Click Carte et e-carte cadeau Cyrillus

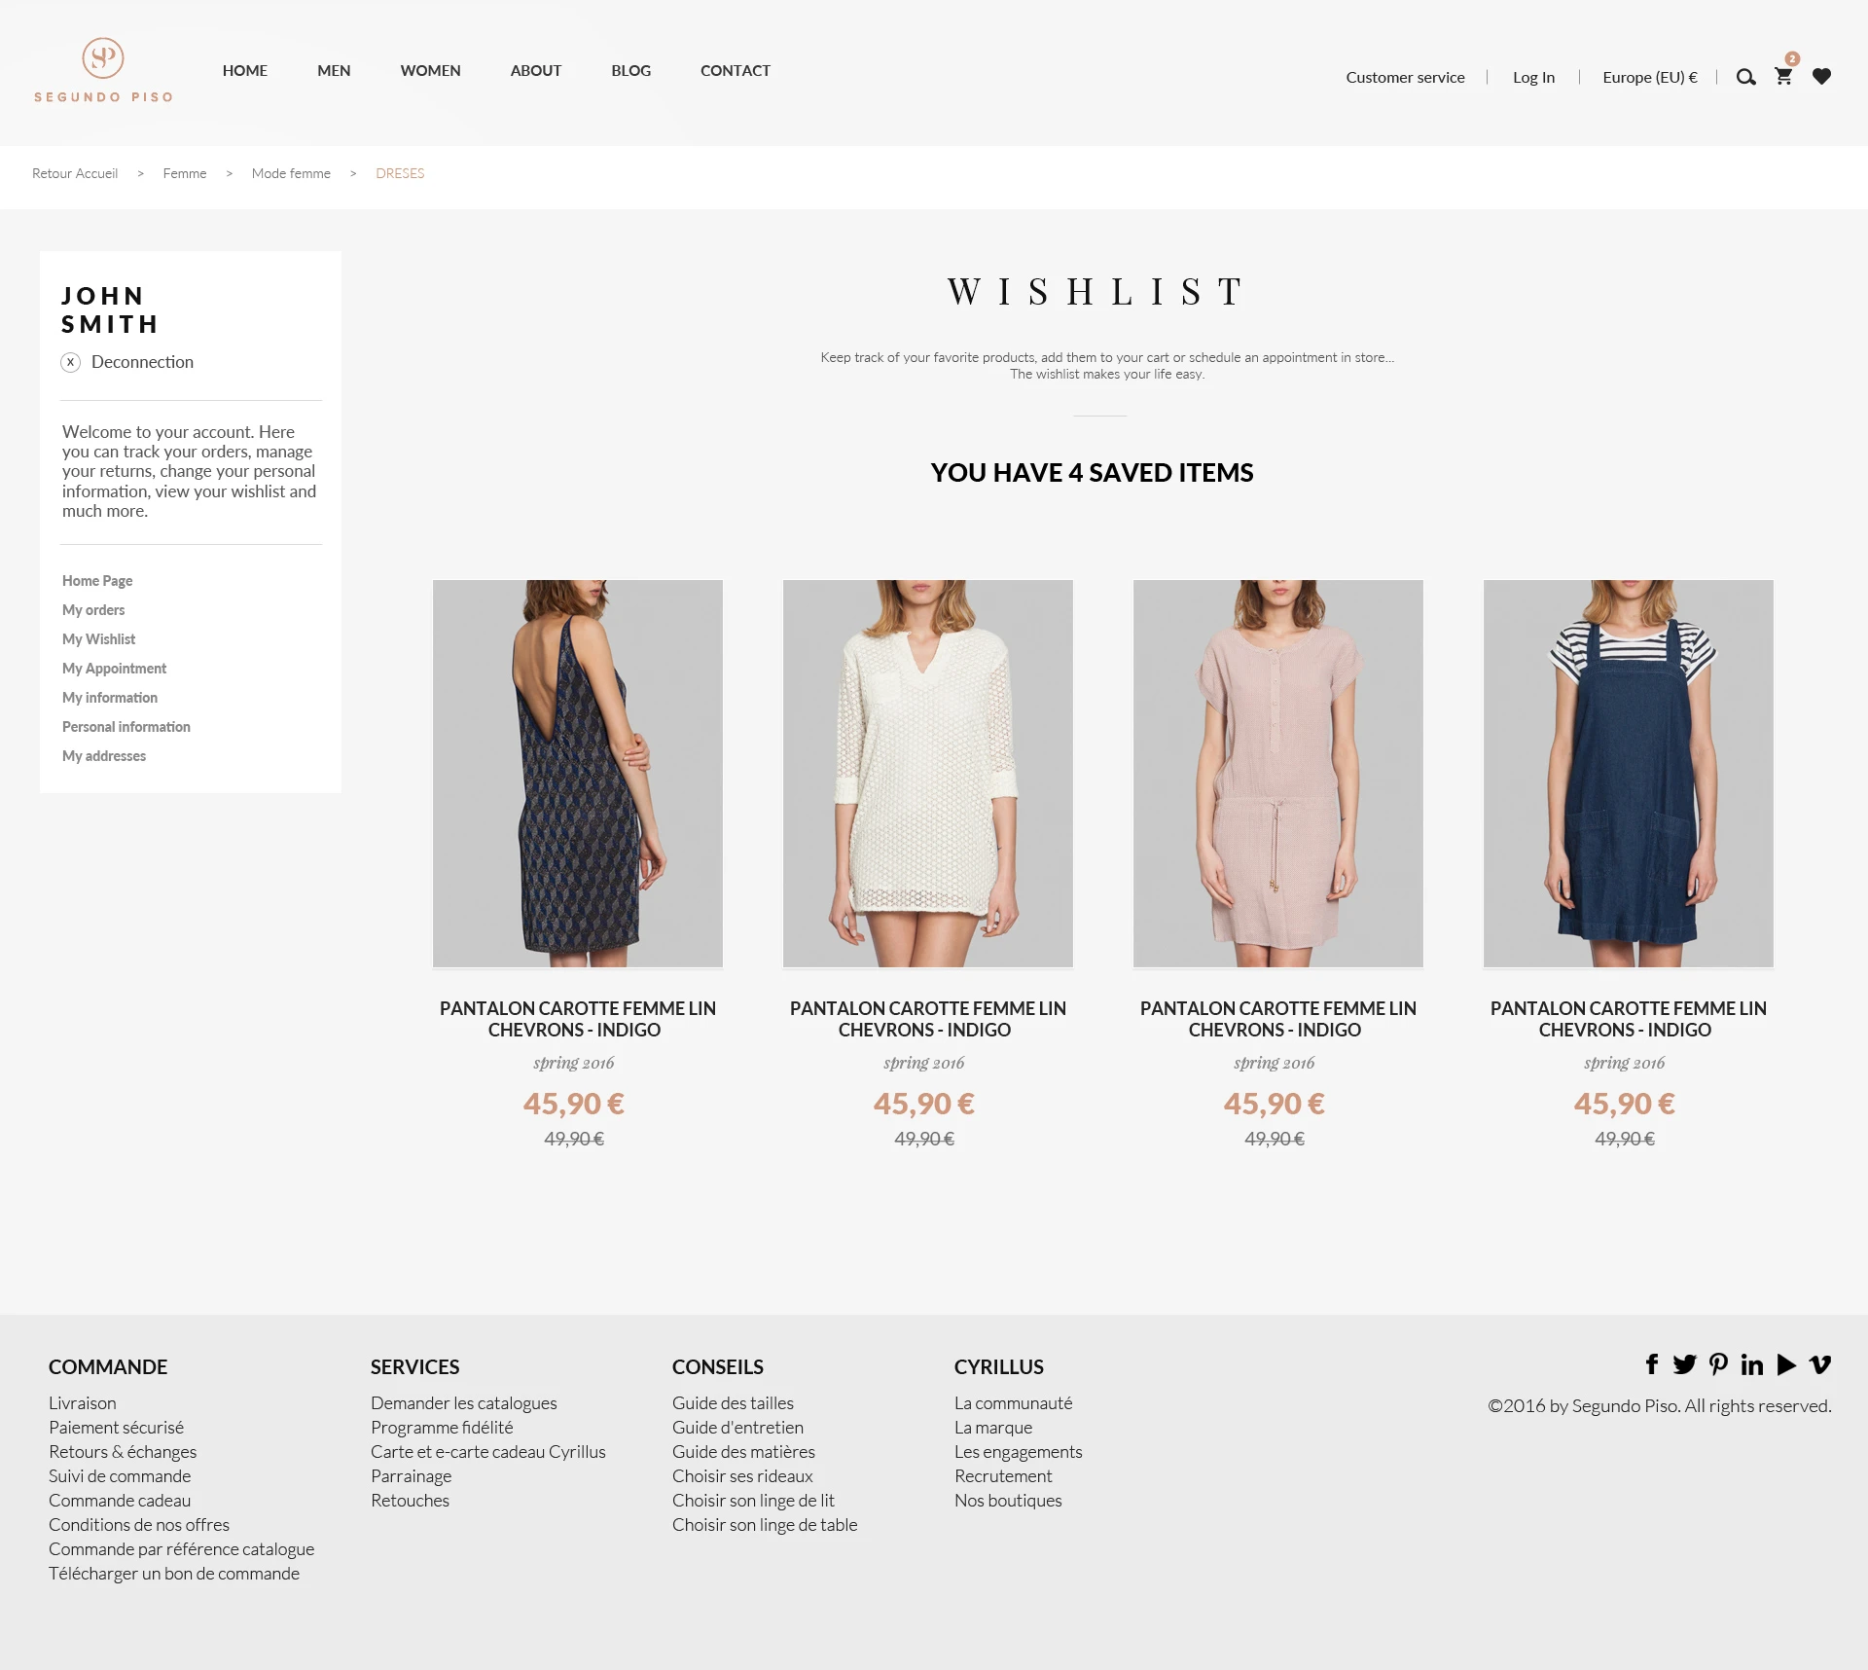[x=488, y=1452]
